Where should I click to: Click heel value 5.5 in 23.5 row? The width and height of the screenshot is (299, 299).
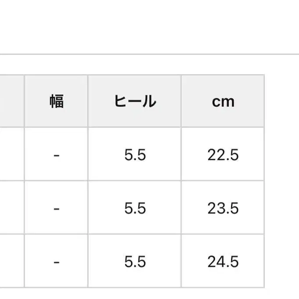click(135, 208)
